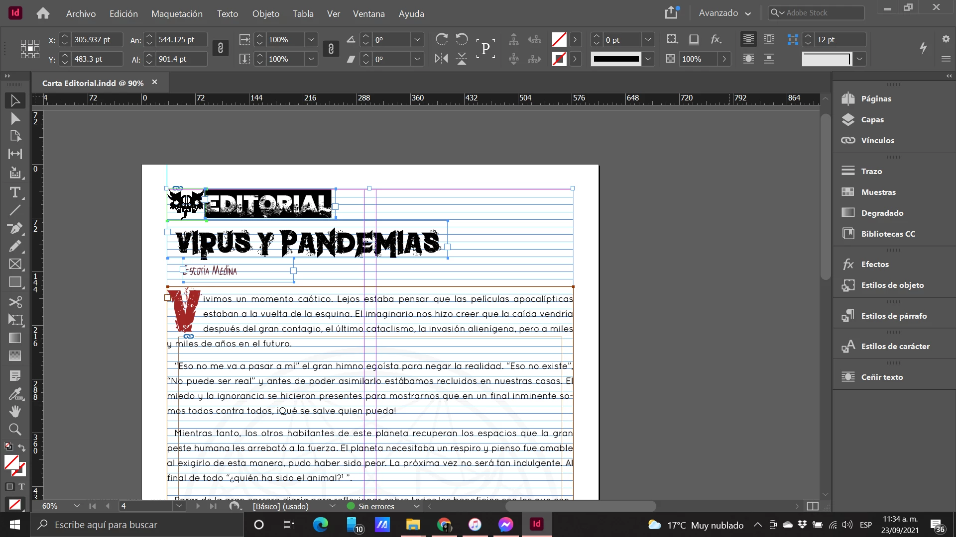
Task: Open the page number dropdown in the status bar
Action: [x=179, y=506]
